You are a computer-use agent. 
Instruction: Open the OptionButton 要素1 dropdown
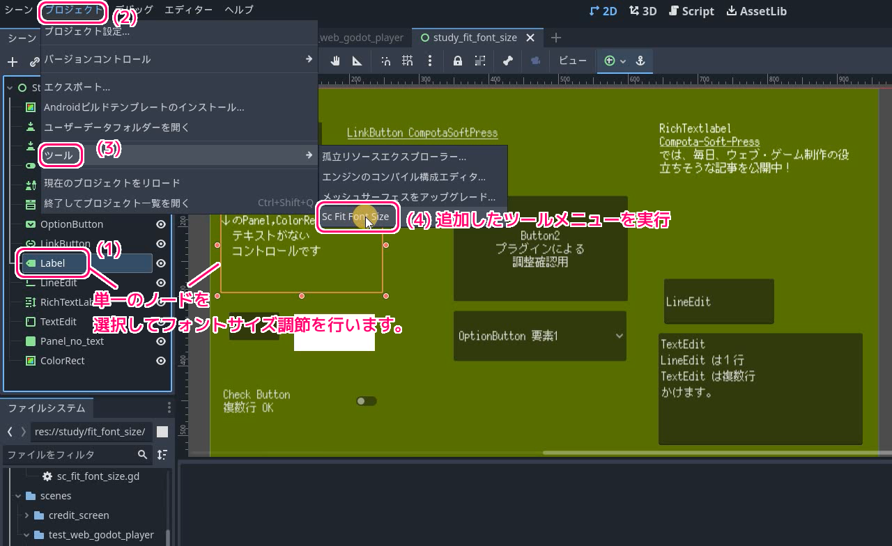tap(540, 336)
